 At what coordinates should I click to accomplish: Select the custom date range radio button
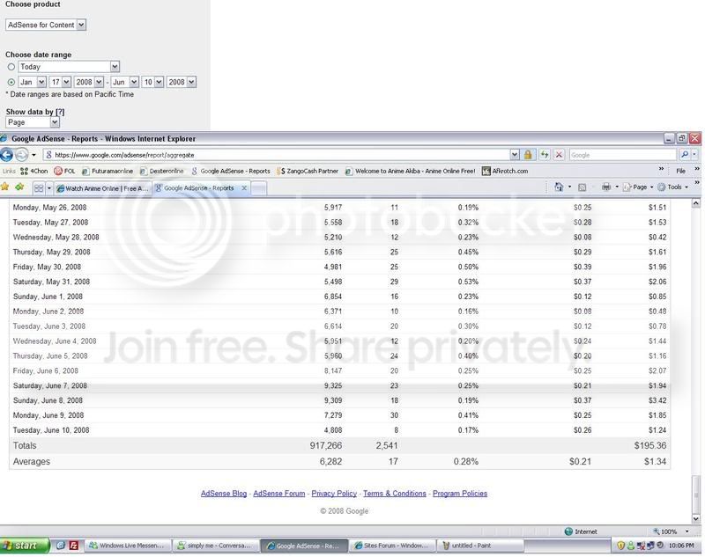[11, 82]
